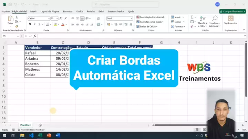The image size is (248, 139).
Task: Click Windows Start button on taskbar
Action: click(x=4, y=135)
